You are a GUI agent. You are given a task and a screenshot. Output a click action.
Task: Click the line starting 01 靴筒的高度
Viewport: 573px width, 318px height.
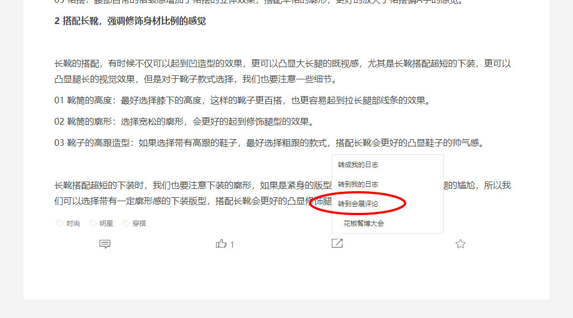point(243,101)
